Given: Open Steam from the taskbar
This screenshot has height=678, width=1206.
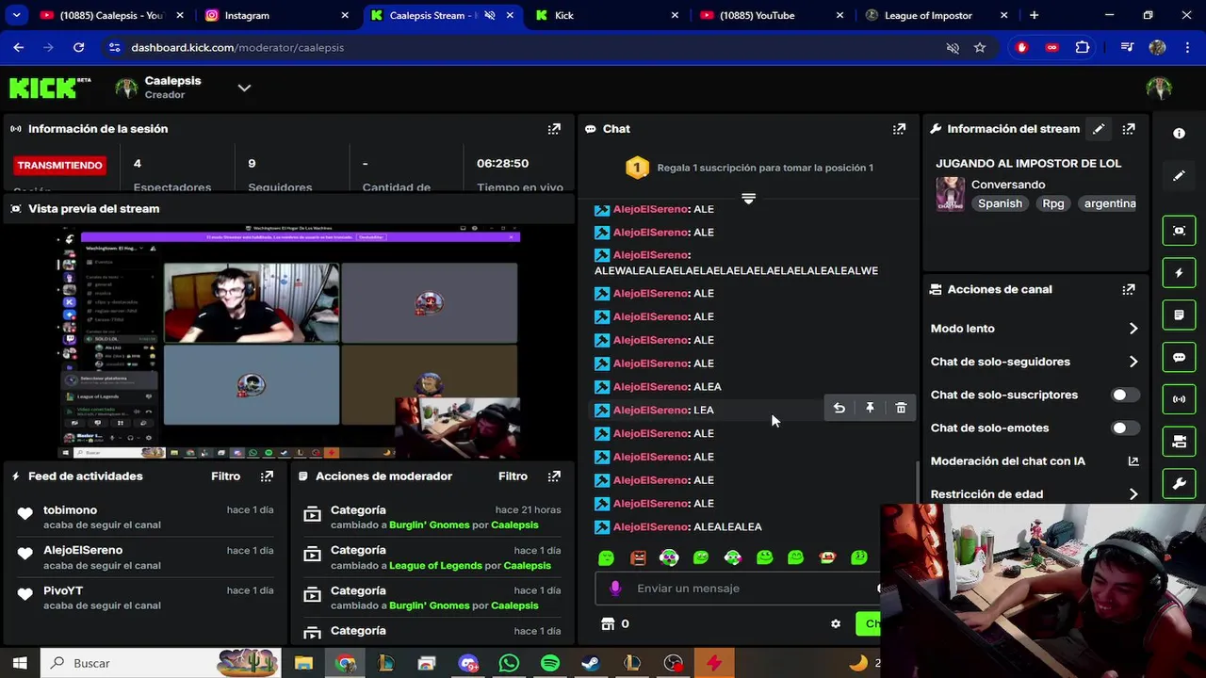Looking at the screenshot, I should click(591, 663).
